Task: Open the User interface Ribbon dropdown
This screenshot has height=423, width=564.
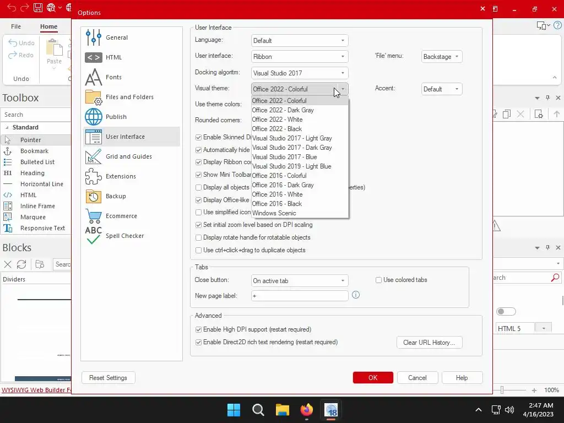Action: coord(300,57)
